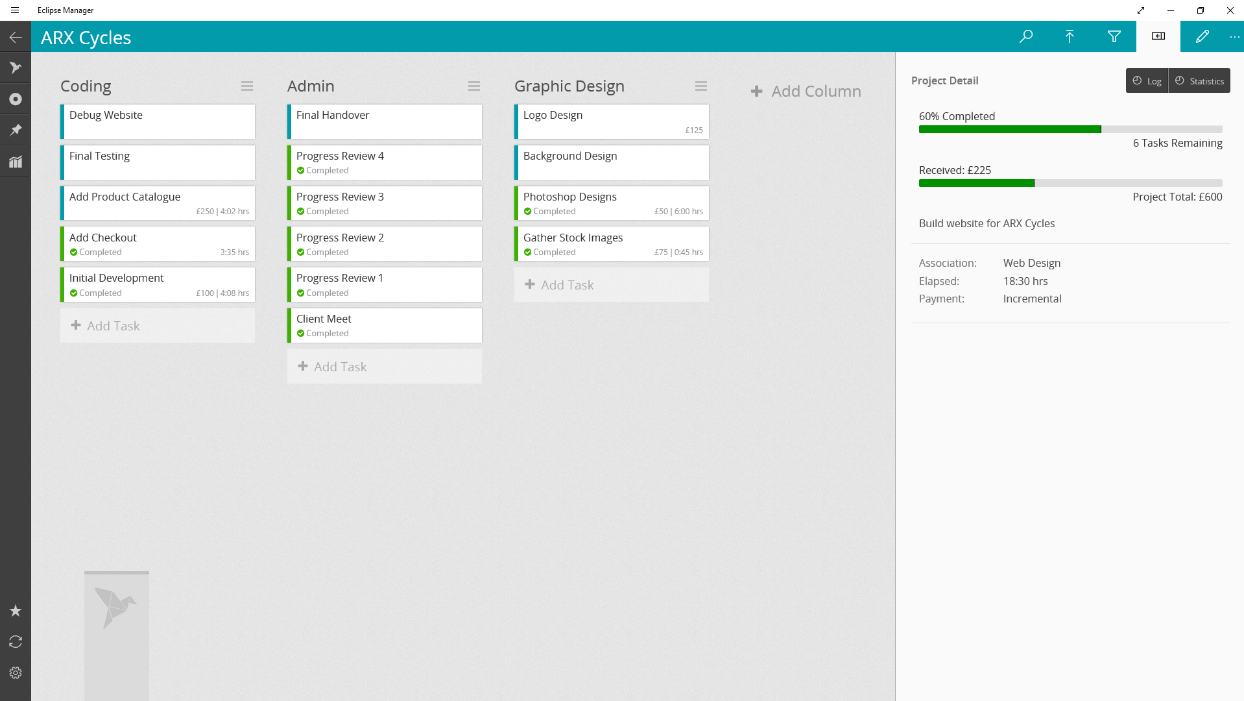This screenshot has width=1244, height=701.
Task: Open the pinned items sidebar icon
Action: (16, 130)
